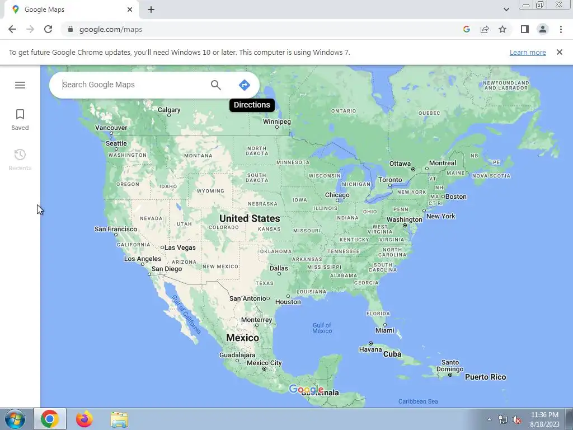573x430 pixels.
Task: Select Mexico City on the map
Action: (x=264, y=363)
